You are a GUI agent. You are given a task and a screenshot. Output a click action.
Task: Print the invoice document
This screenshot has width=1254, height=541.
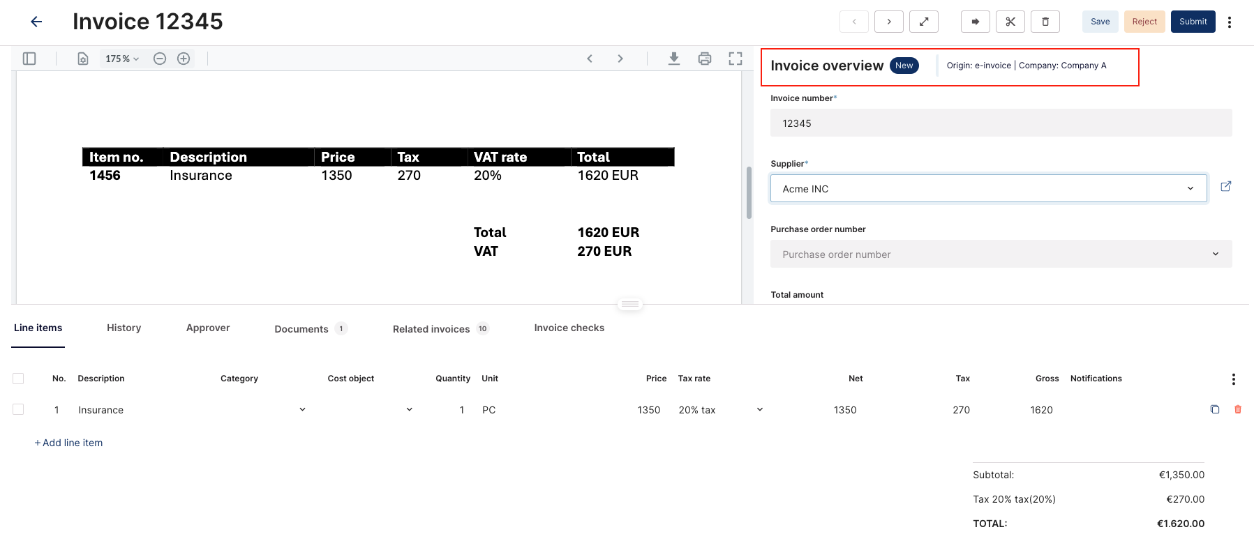click(x=704, y=59)
